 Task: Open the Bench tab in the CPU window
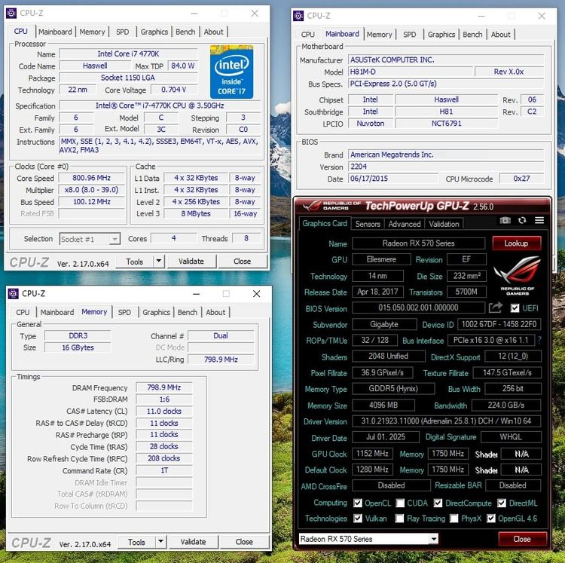pyautogui.click(x=186, y=32)
